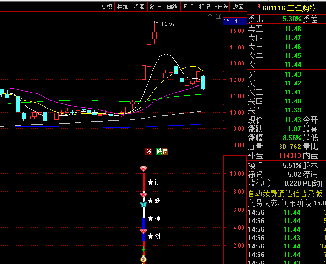This screenshot has height=264, width=326.
Task: Click the 总量 value 301762
Action: point(290,147)
